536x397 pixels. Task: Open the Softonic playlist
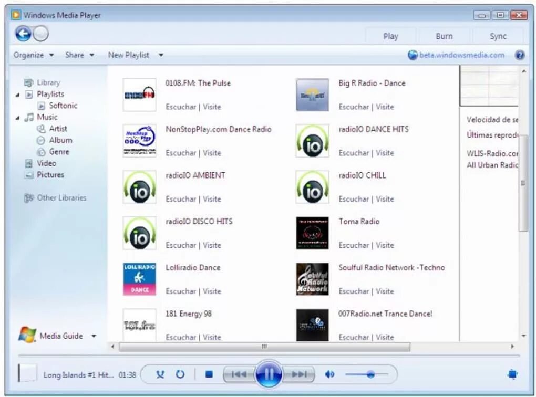click(x=63, y=106)
